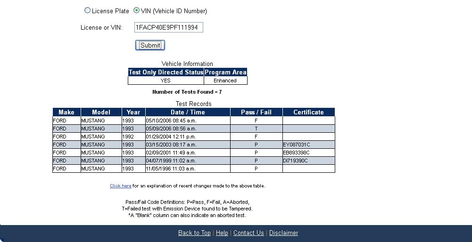Select certificate number EY087031C
The image size is (472, 242).
click(x=297, y=145)
